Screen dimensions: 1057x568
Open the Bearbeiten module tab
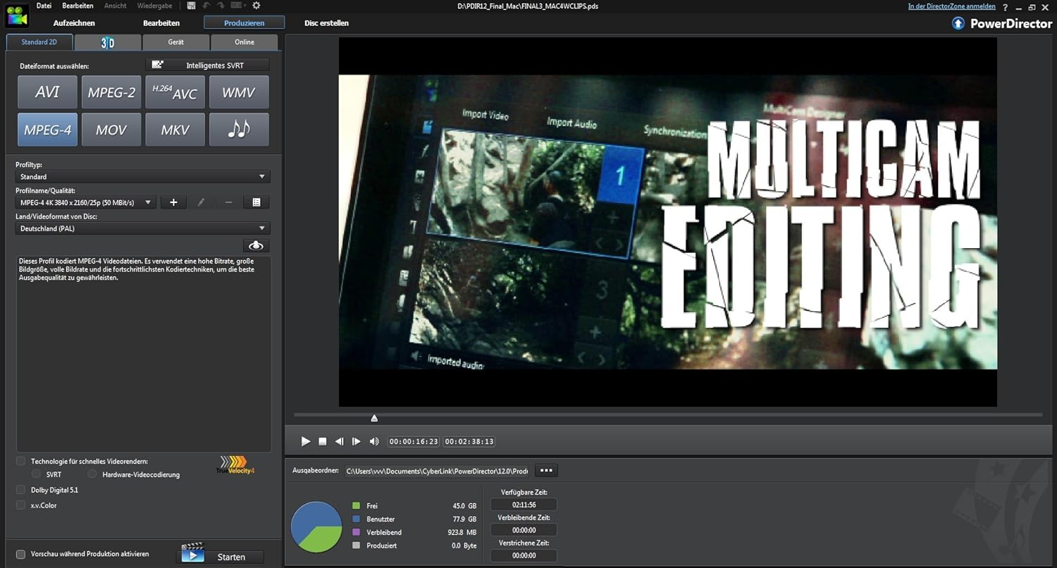(x=161, y=23)
